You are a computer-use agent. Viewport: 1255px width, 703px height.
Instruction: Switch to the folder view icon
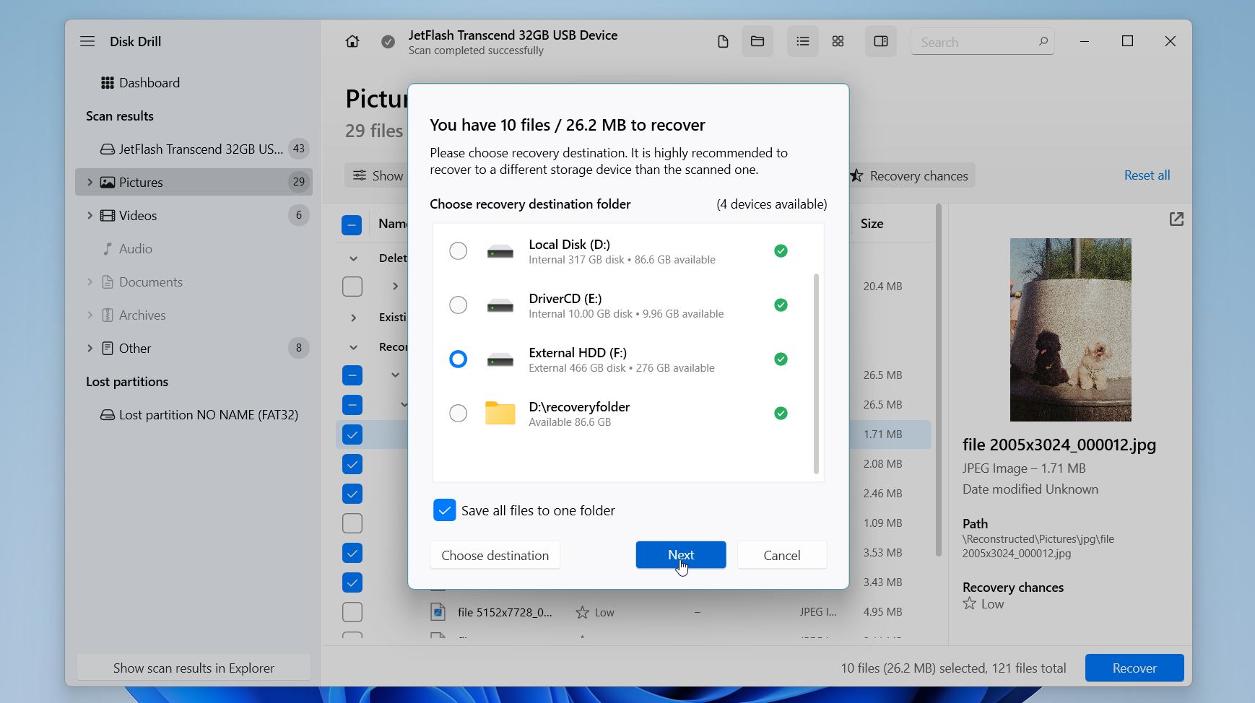coord(757,41)
